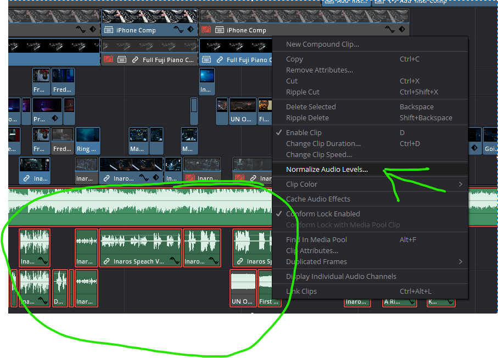This screenshot has height=358, width=498.
Task: Toggle Conform Lock Enabled option
Action: (x=323, y=214)
